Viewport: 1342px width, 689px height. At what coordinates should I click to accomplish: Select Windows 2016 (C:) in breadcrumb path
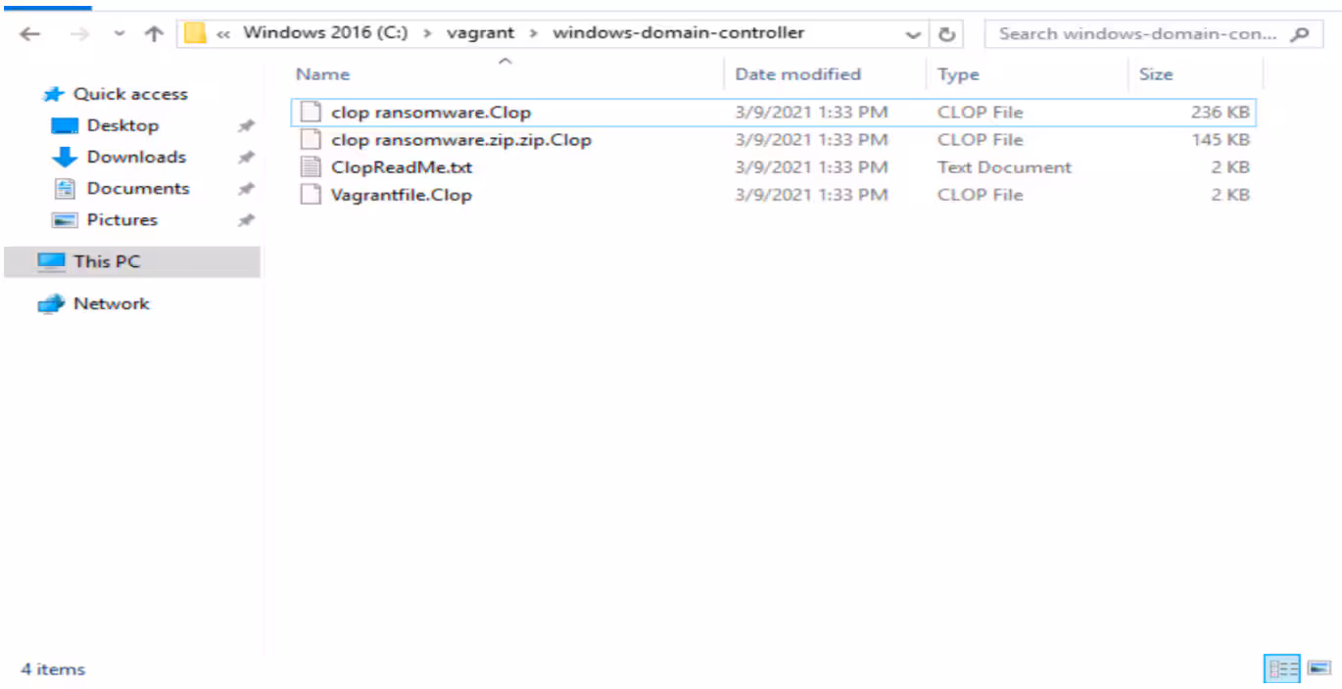325,32
